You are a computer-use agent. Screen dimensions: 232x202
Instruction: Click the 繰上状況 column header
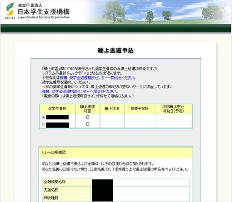pyautogui.click(x=112, y=109)
